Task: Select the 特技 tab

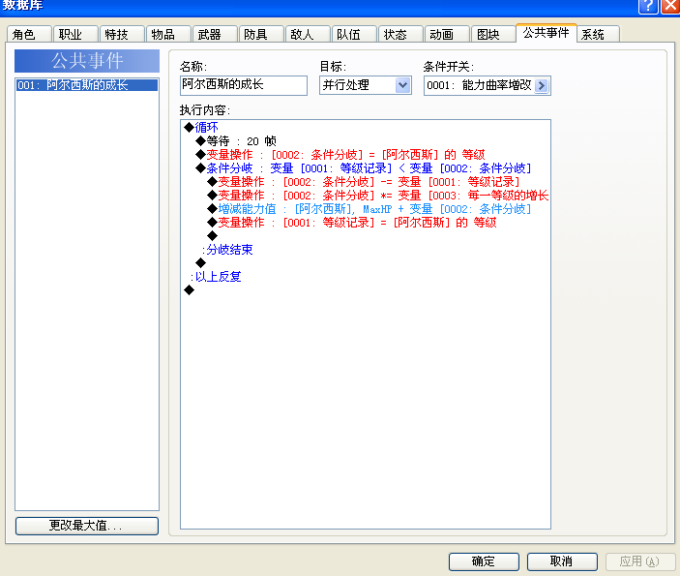Action: 122,34
